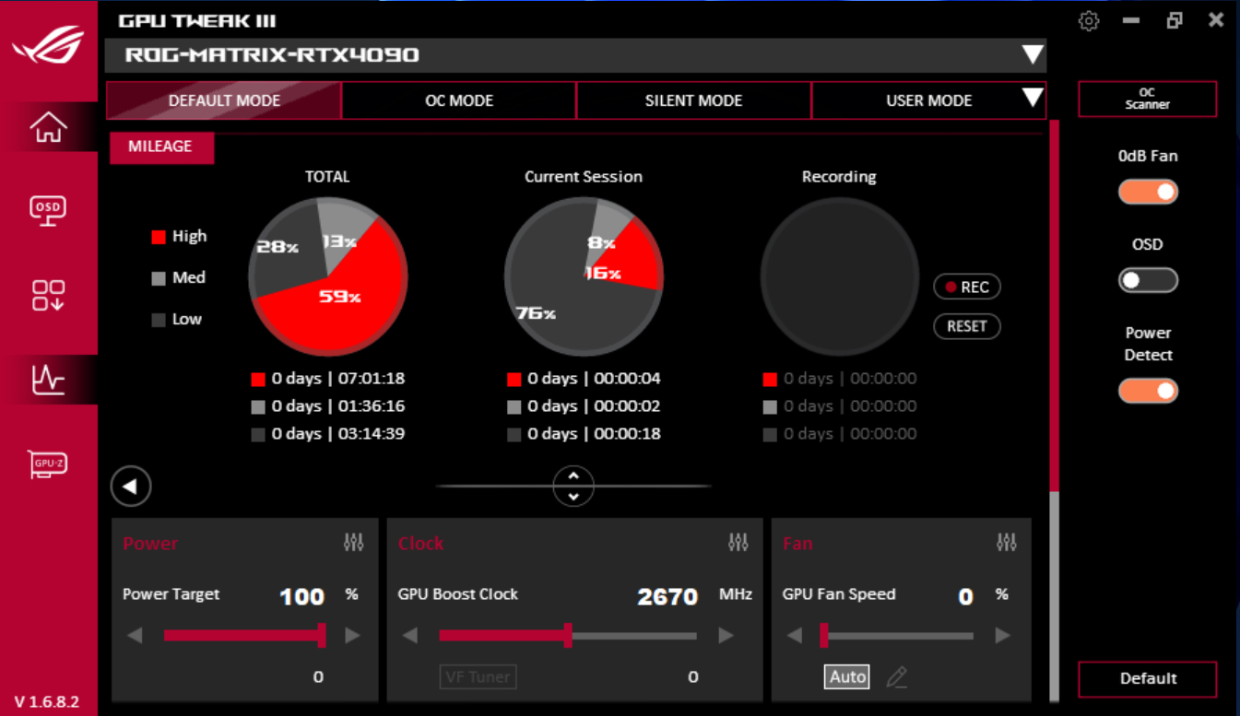Edit fan curve pencil icon
Screen dimensions: 1240x716
click(896, 677)
